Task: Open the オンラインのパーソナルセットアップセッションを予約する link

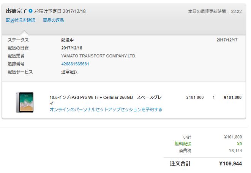Action: coord(106,110)
